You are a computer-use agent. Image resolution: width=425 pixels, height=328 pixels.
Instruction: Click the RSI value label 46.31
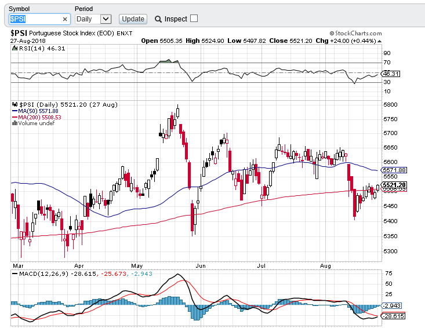coord(391,74)
